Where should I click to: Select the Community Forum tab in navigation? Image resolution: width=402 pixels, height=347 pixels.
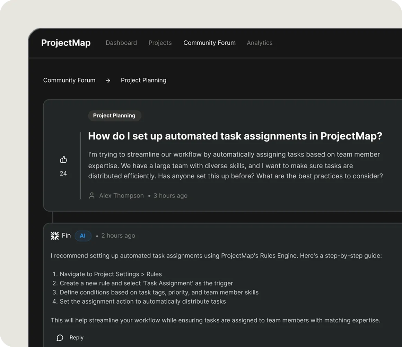(209, 43)
